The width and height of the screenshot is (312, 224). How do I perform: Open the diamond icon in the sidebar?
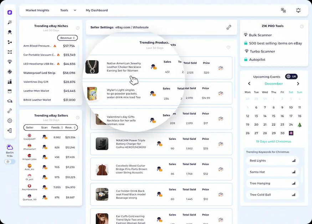point(10,62)
